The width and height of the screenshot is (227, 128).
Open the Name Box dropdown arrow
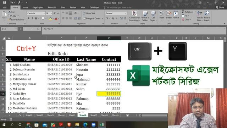point(16,29)
